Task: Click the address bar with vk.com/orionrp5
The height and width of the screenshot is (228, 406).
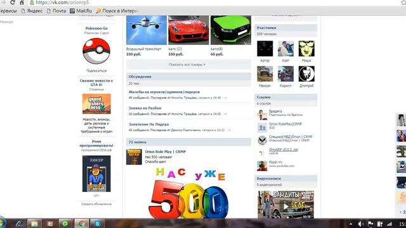Action: click(62, 3)
